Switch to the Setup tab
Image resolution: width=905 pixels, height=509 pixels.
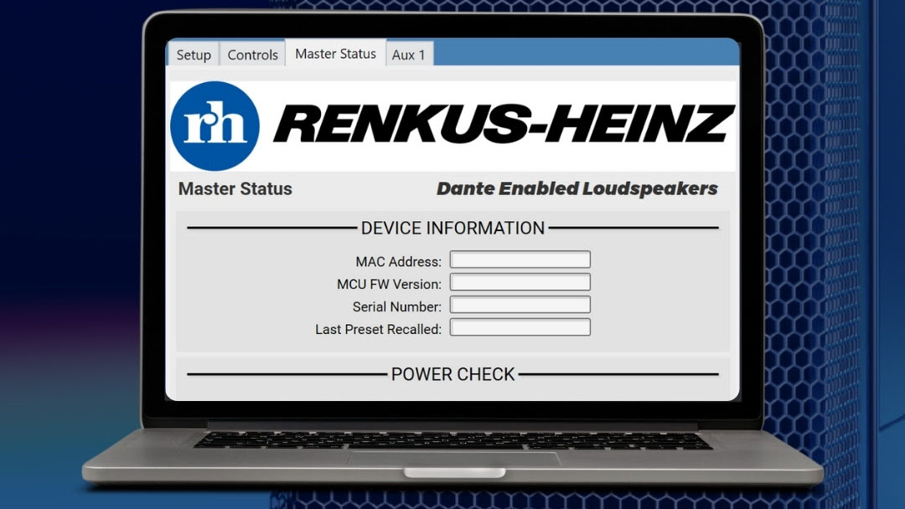click(x=193, y=54)
